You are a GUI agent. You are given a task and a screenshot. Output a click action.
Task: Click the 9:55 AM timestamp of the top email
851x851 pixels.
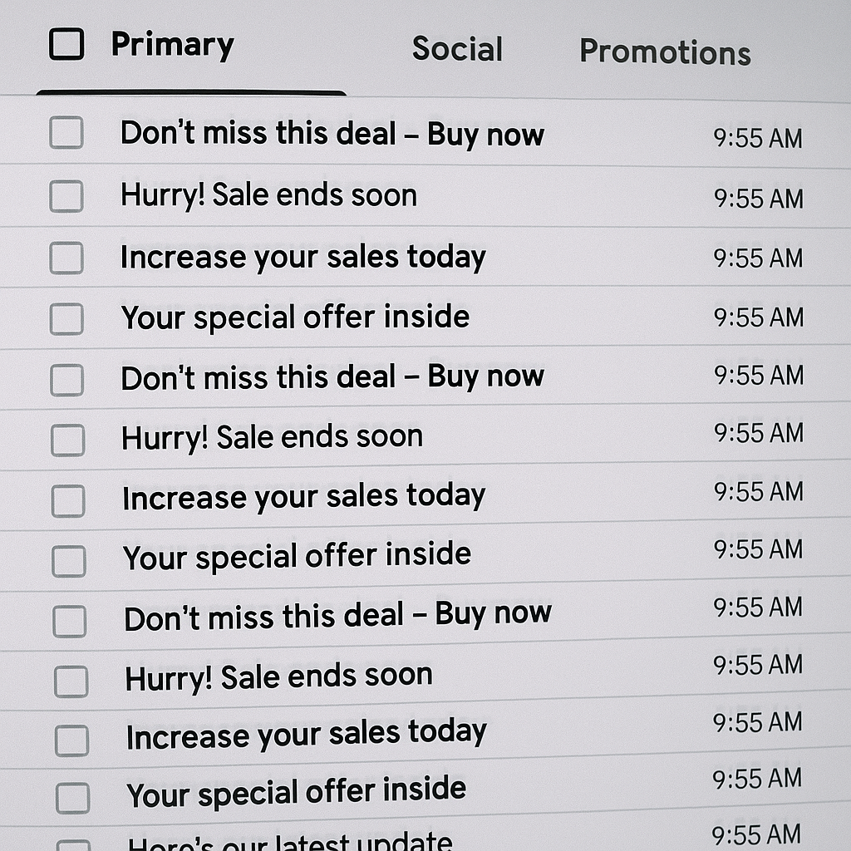pyautogui.click(x=757, y=138)
